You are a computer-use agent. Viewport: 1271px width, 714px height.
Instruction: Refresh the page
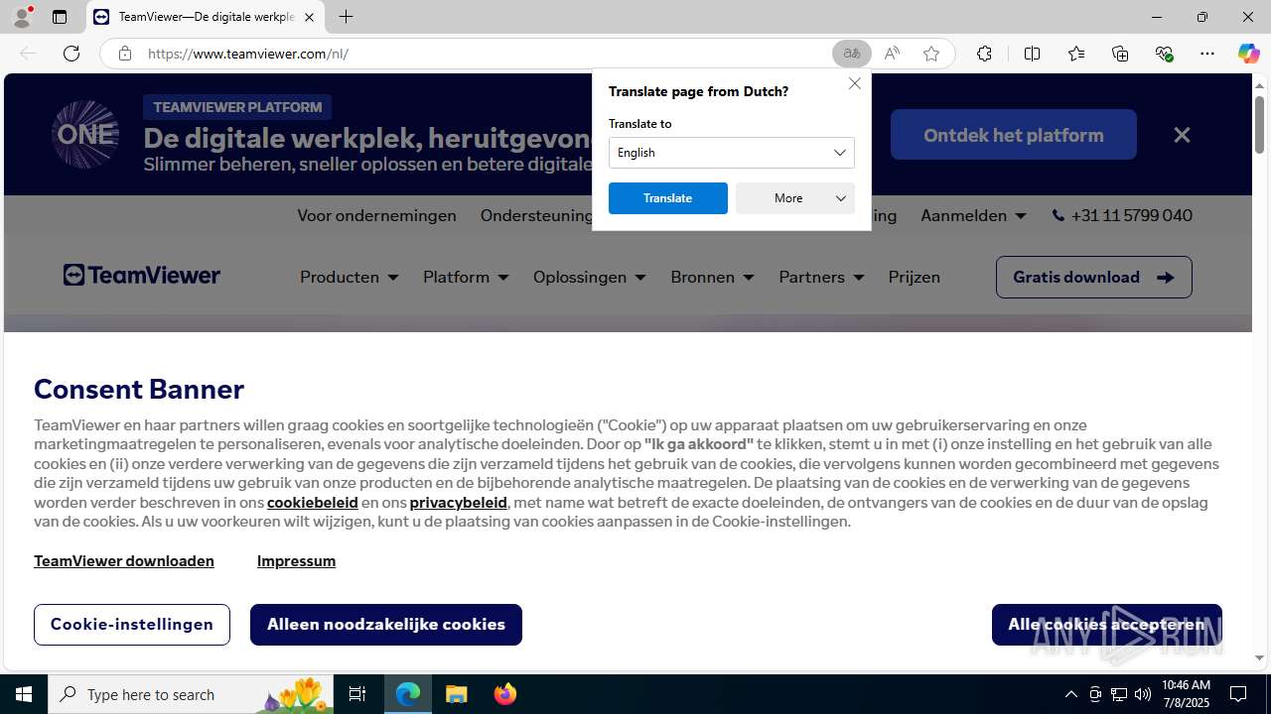click(x=71, y=54)
